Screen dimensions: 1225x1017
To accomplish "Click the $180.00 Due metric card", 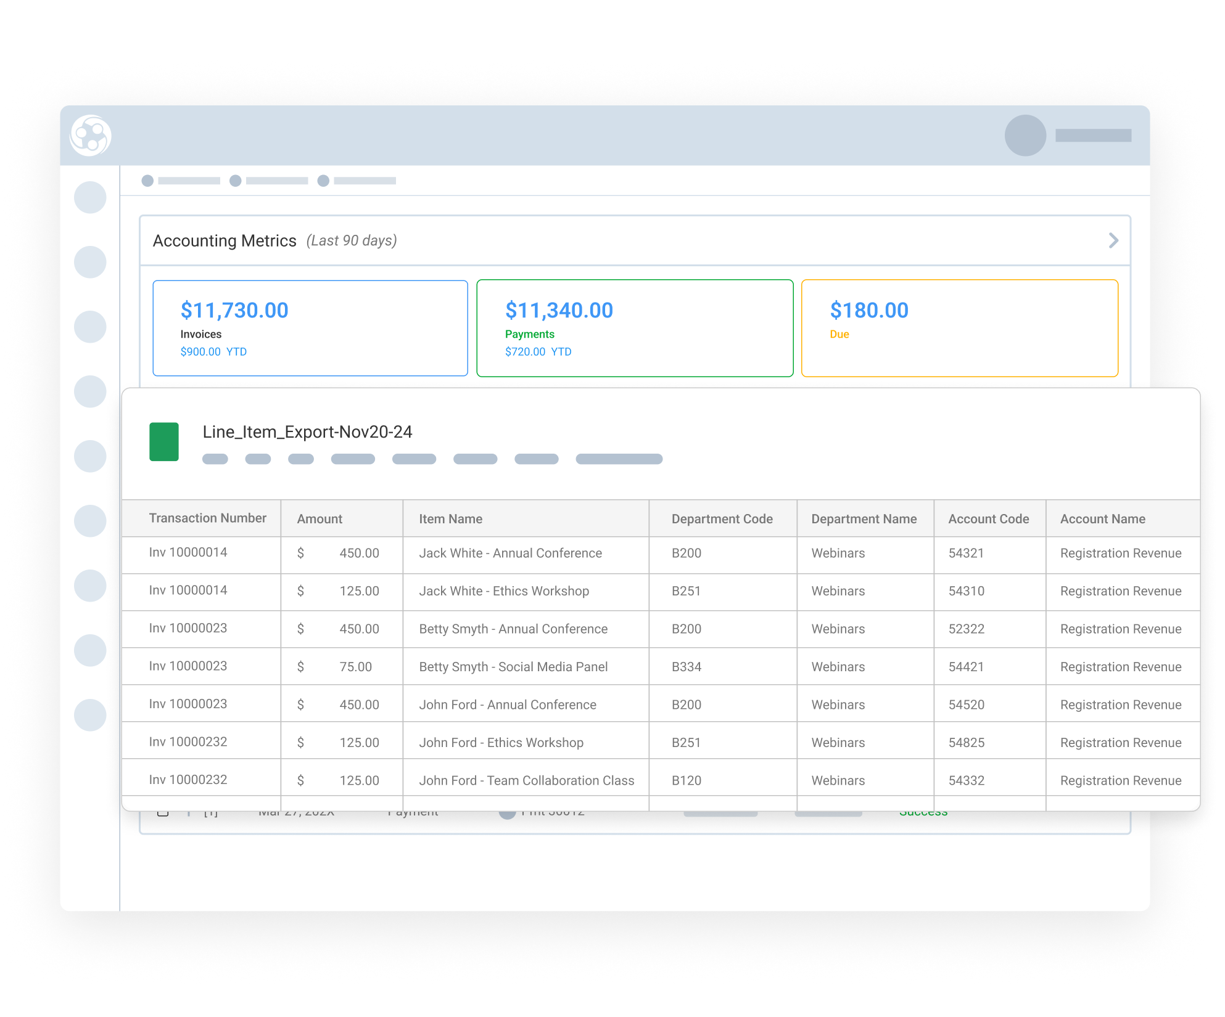I will pyautogui.click(x=959, y=327).
